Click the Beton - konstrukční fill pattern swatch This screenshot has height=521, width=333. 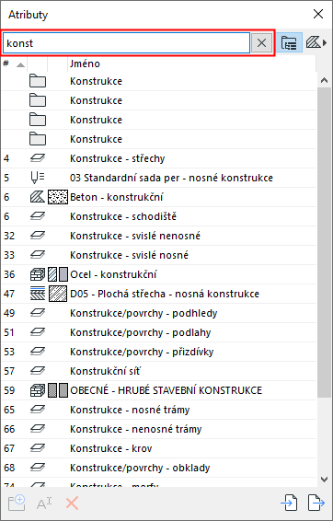[58, 197]
